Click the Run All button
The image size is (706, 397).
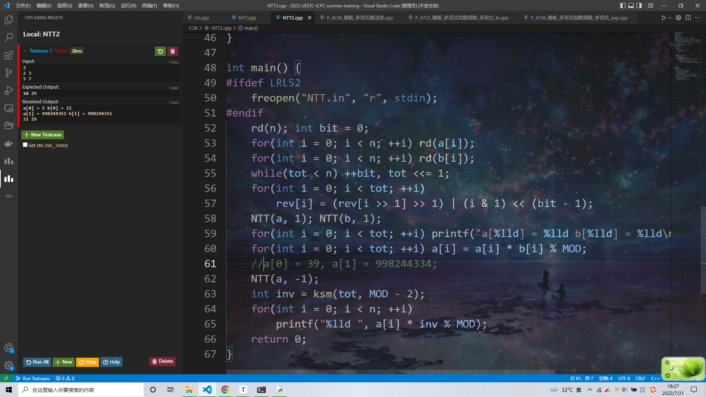click(37, 362)
